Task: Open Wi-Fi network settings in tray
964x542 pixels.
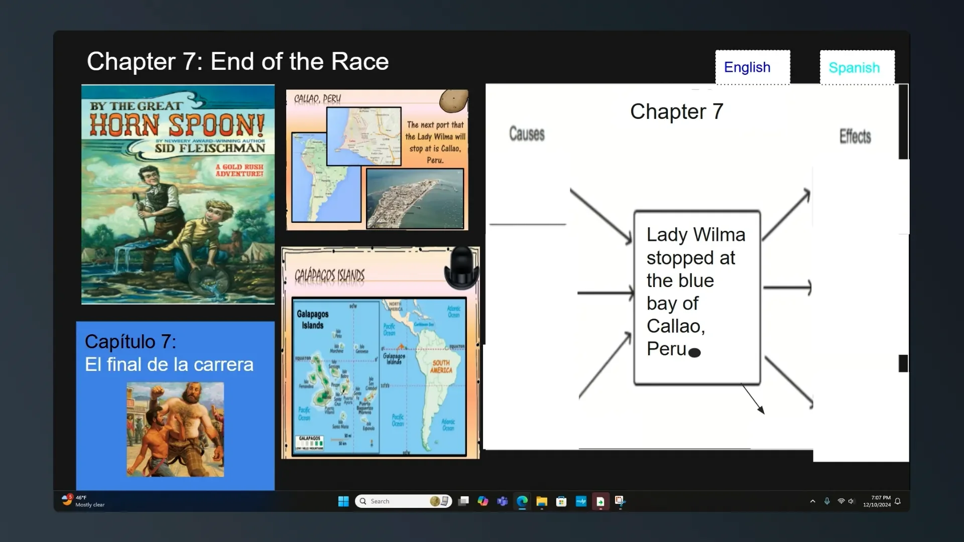Action: coord(841,501)
